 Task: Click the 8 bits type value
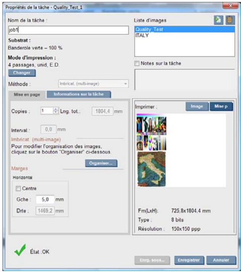pos(177,220)
